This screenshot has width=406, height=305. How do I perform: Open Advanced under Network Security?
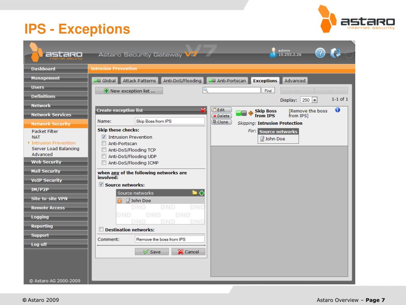click(x=42, y=154)
